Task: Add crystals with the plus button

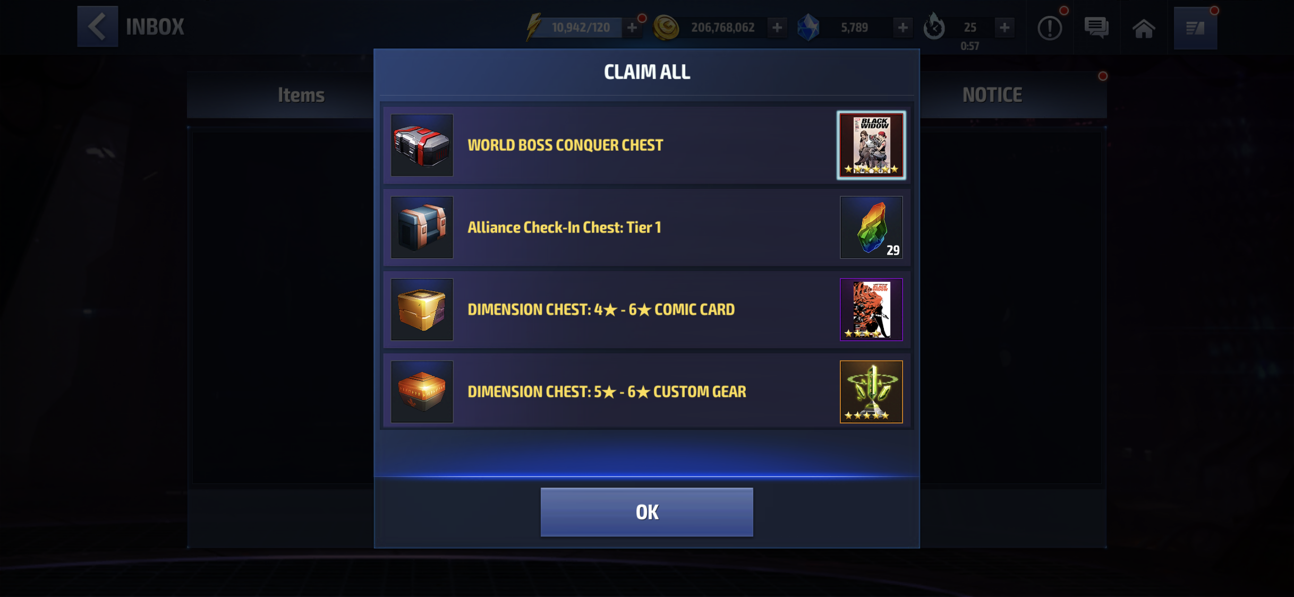Action: coord(903,28)
